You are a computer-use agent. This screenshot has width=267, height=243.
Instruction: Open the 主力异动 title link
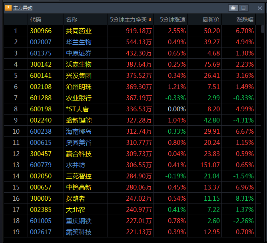click(23, 8)
